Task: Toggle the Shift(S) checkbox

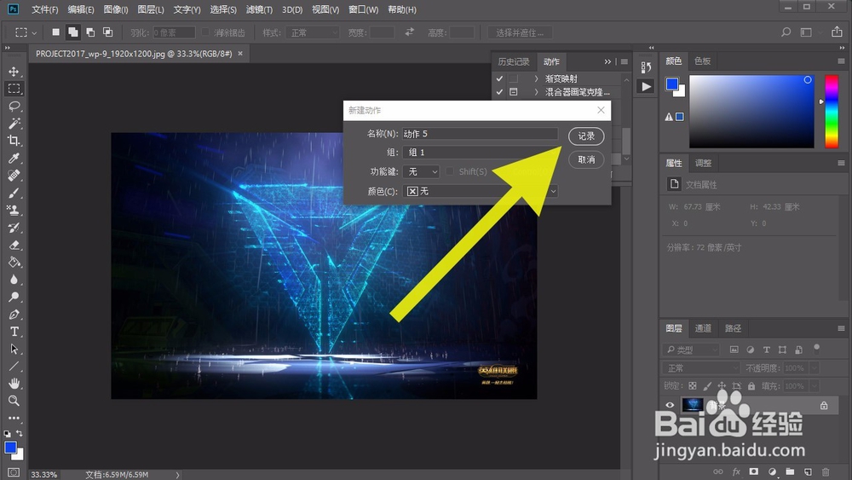Action: click(x=449, y=171)
